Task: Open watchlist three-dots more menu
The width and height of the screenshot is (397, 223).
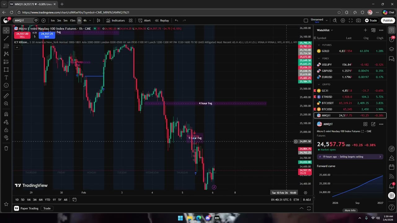Action: click(x=381, y=30)
